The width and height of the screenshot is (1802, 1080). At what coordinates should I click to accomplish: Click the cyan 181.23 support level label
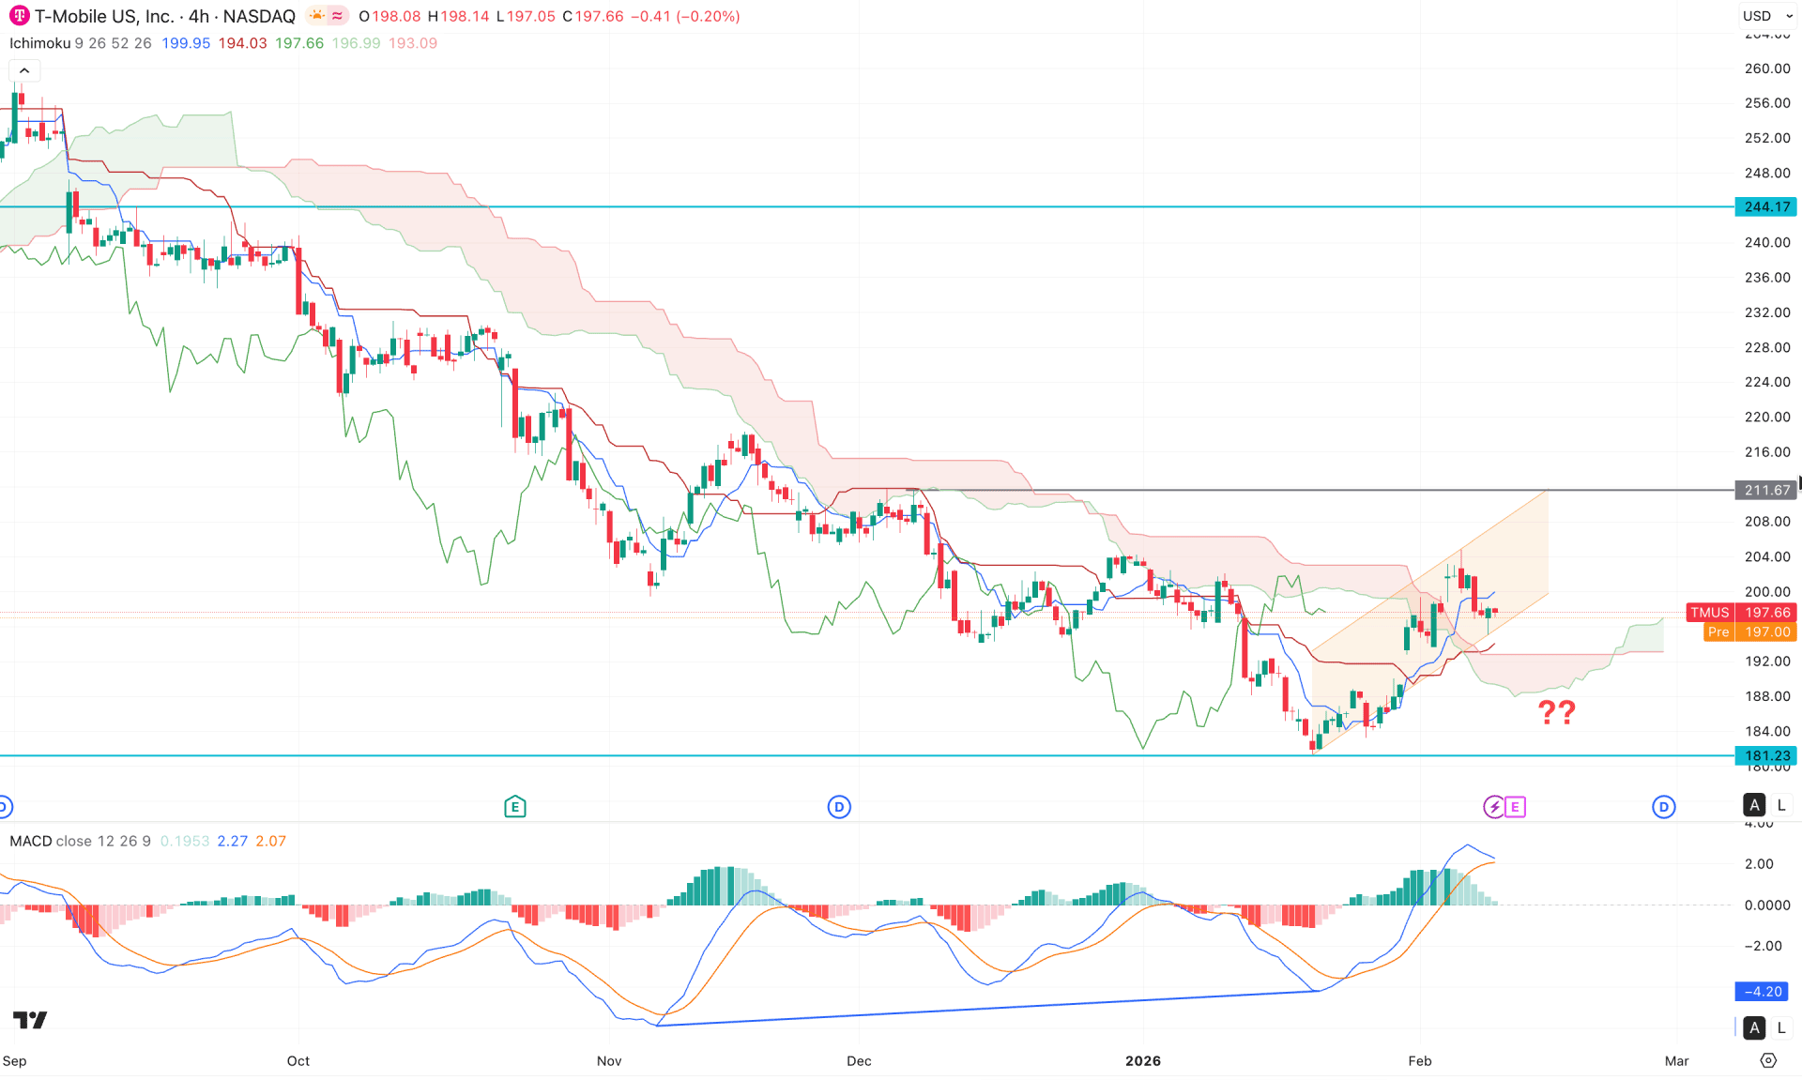(x=1764, y=755)
